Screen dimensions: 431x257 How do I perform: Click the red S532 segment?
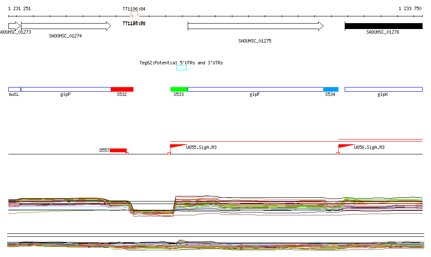[122, 89]
